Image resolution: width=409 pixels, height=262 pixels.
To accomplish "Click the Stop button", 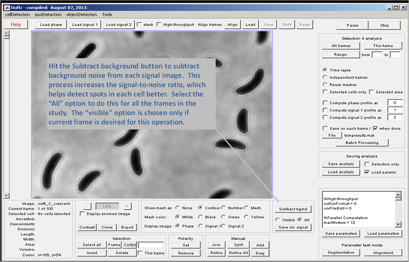I will (x=384, y=25).
